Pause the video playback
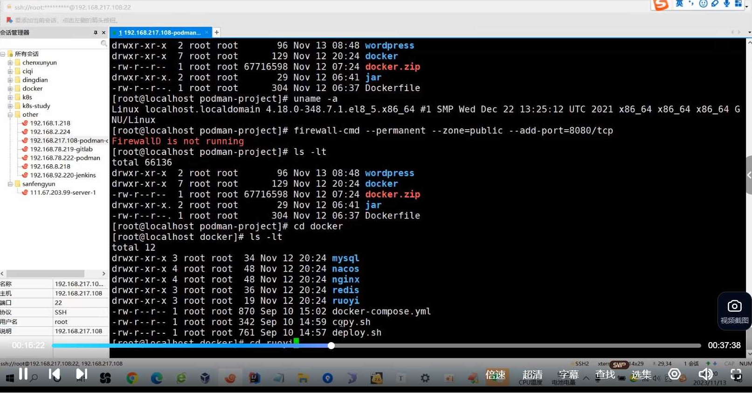Screen dimensions: 752x393 pos(23,374)
